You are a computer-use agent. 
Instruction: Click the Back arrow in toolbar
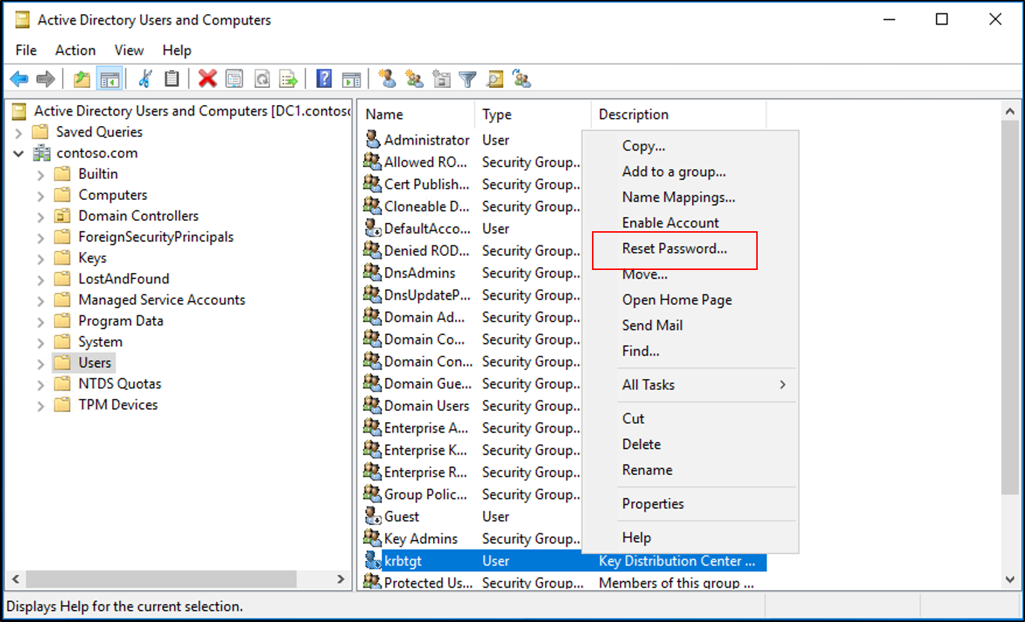coord(19,79)
